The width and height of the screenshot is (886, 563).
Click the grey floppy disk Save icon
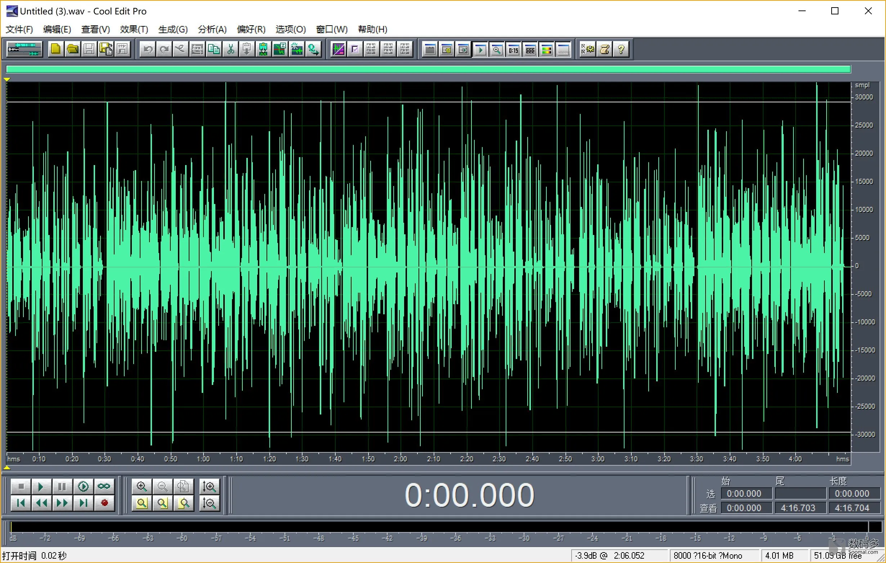(89, 49)
